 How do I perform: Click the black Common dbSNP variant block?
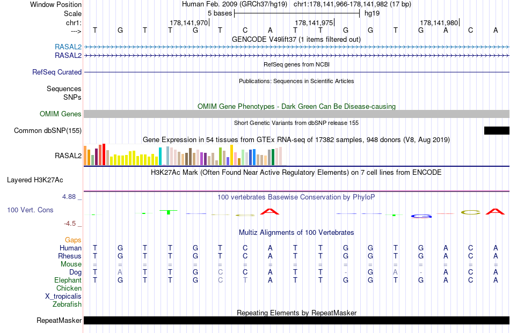tap(497, 131)
